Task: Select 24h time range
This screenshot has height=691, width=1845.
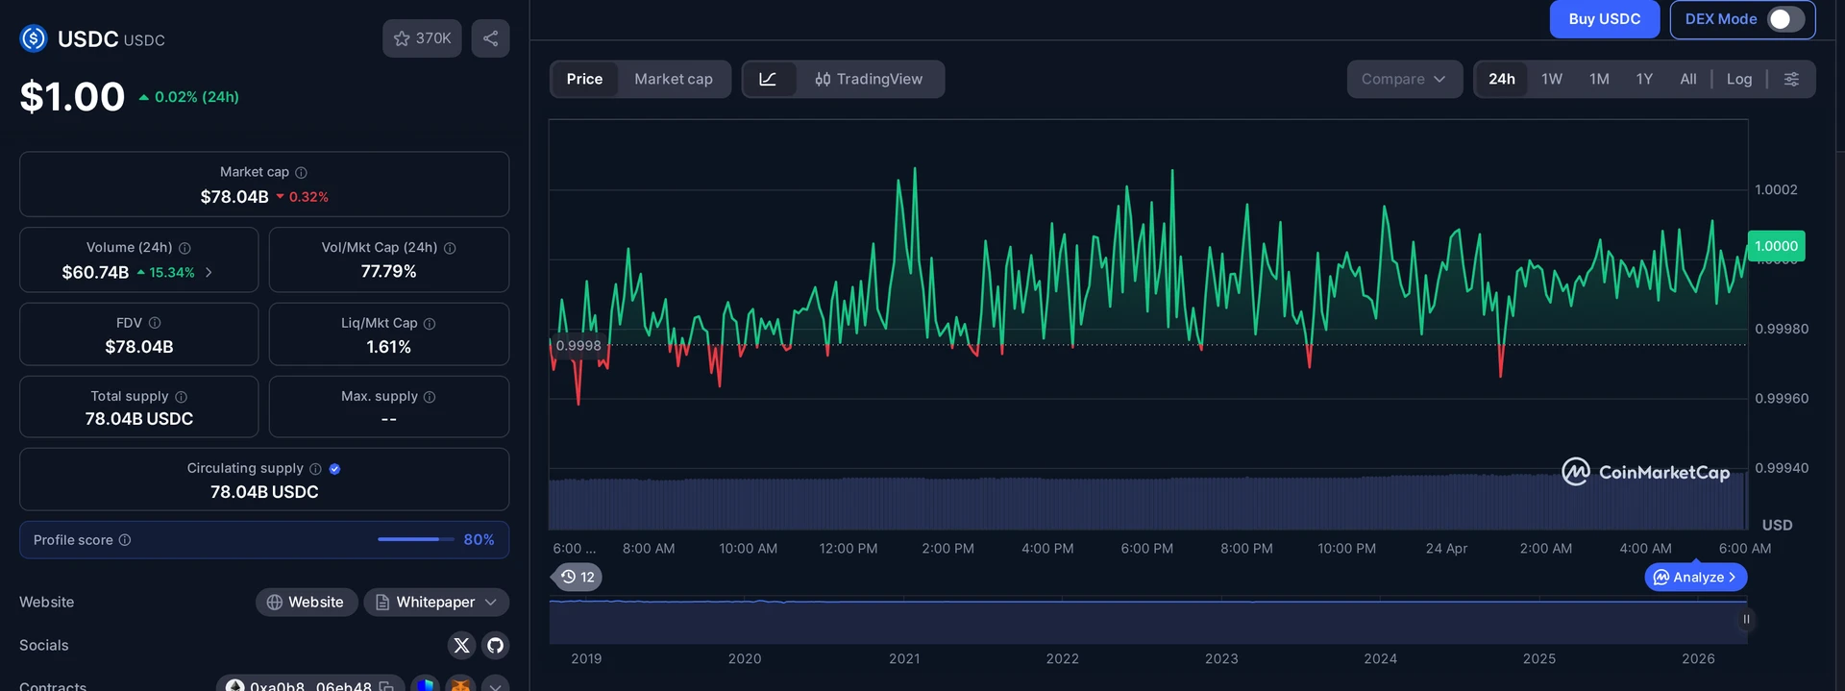Action: tap(1502, 79)
